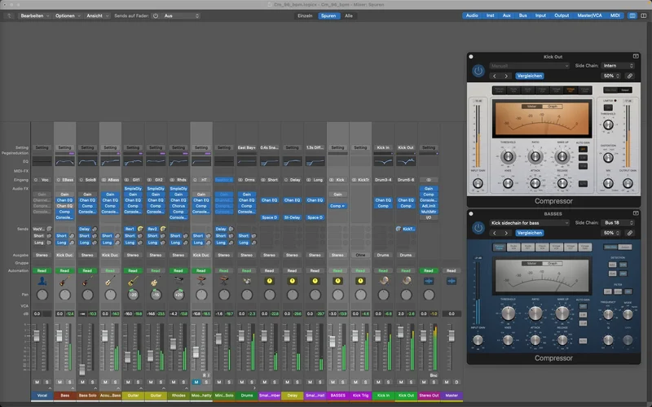Expand the Kick Out plugin window view
This screenshot has height=407, width=652.
pyautogui.click(x=636, y=56)
